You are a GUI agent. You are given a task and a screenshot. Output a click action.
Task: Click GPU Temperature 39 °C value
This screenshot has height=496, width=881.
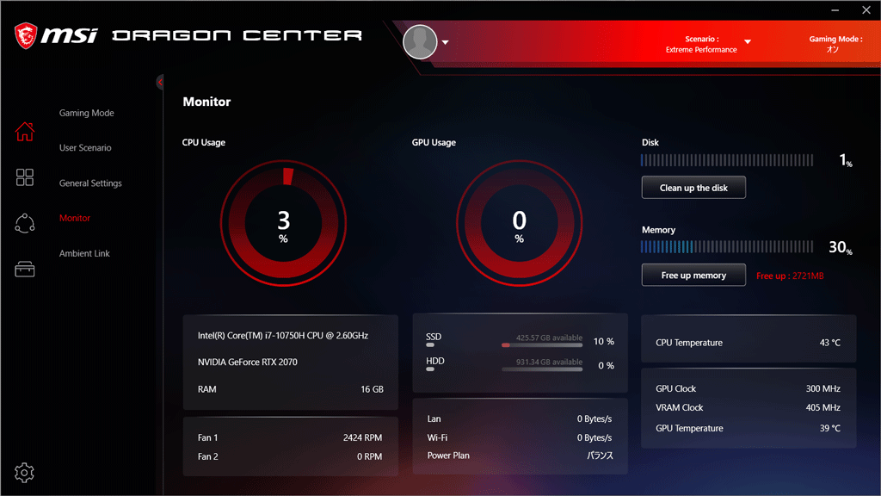(830, 428)
